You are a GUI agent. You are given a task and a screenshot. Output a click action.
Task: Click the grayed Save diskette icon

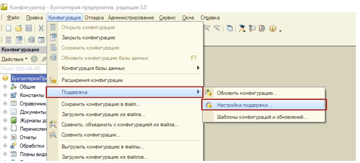29,28
